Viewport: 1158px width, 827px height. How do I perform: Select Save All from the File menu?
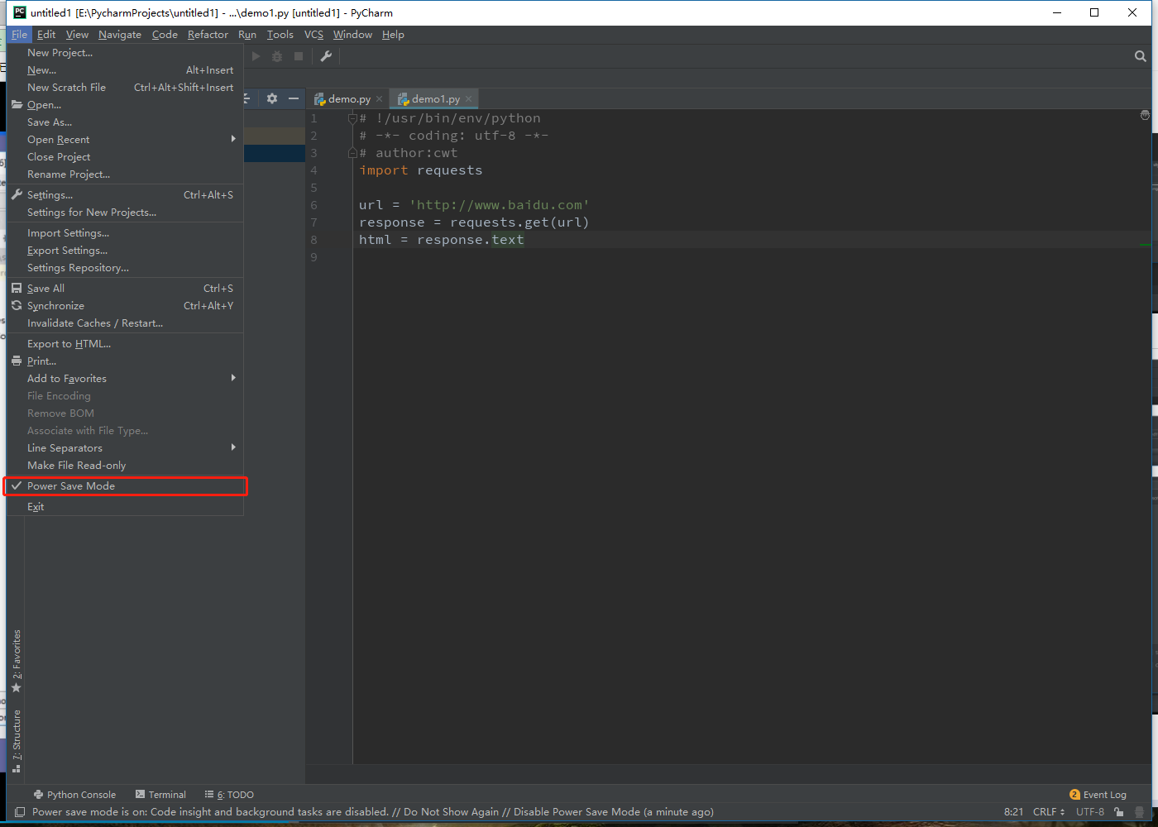point(45,289)
